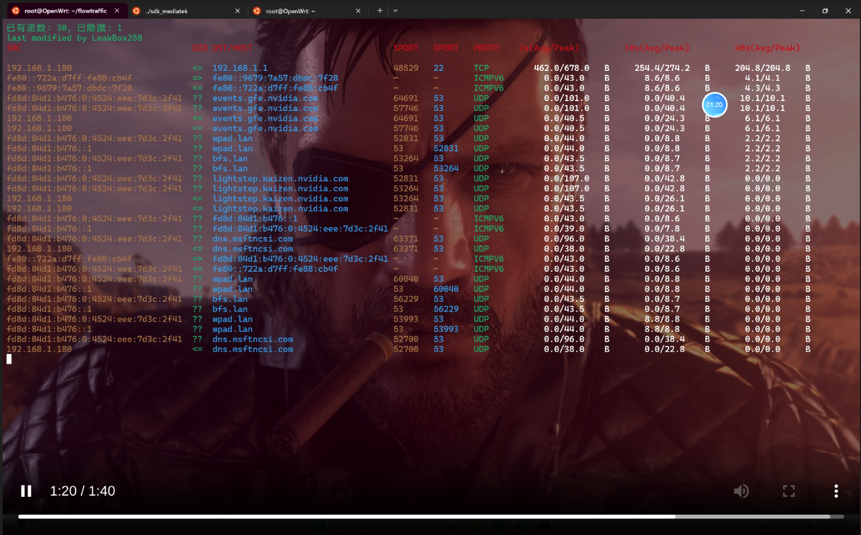This screenshot has height=535, width=861.
Task: Minimize the terminal window
Action: [x=802, y=11]
